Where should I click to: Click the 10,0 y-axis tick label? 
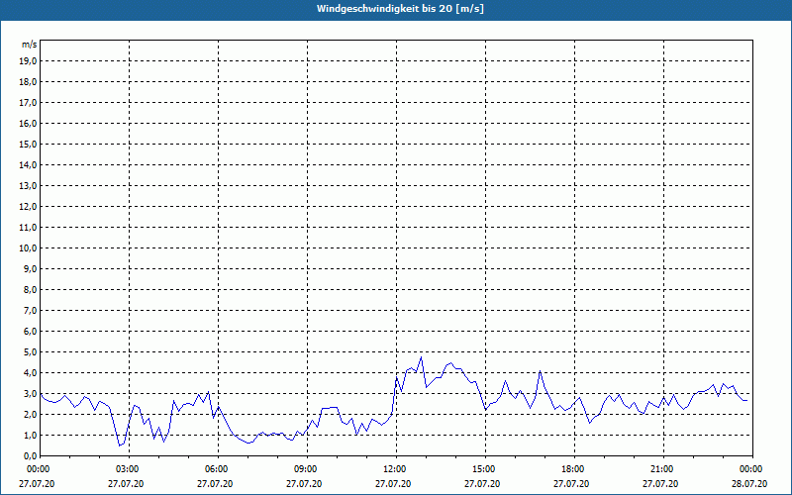click(x=29, y=247)
